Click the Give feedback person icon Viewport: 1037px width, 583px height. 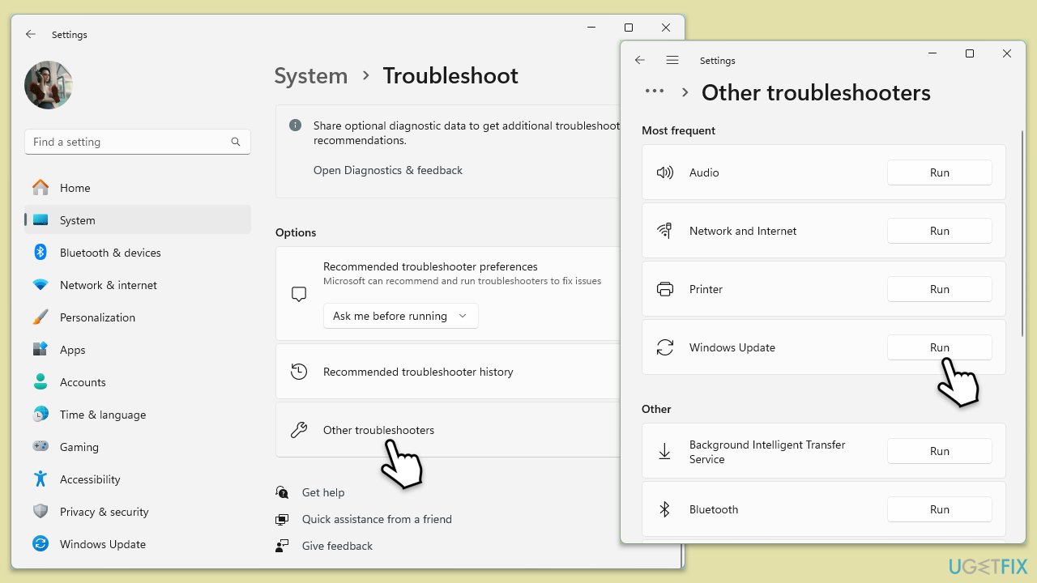coord(282,546)
